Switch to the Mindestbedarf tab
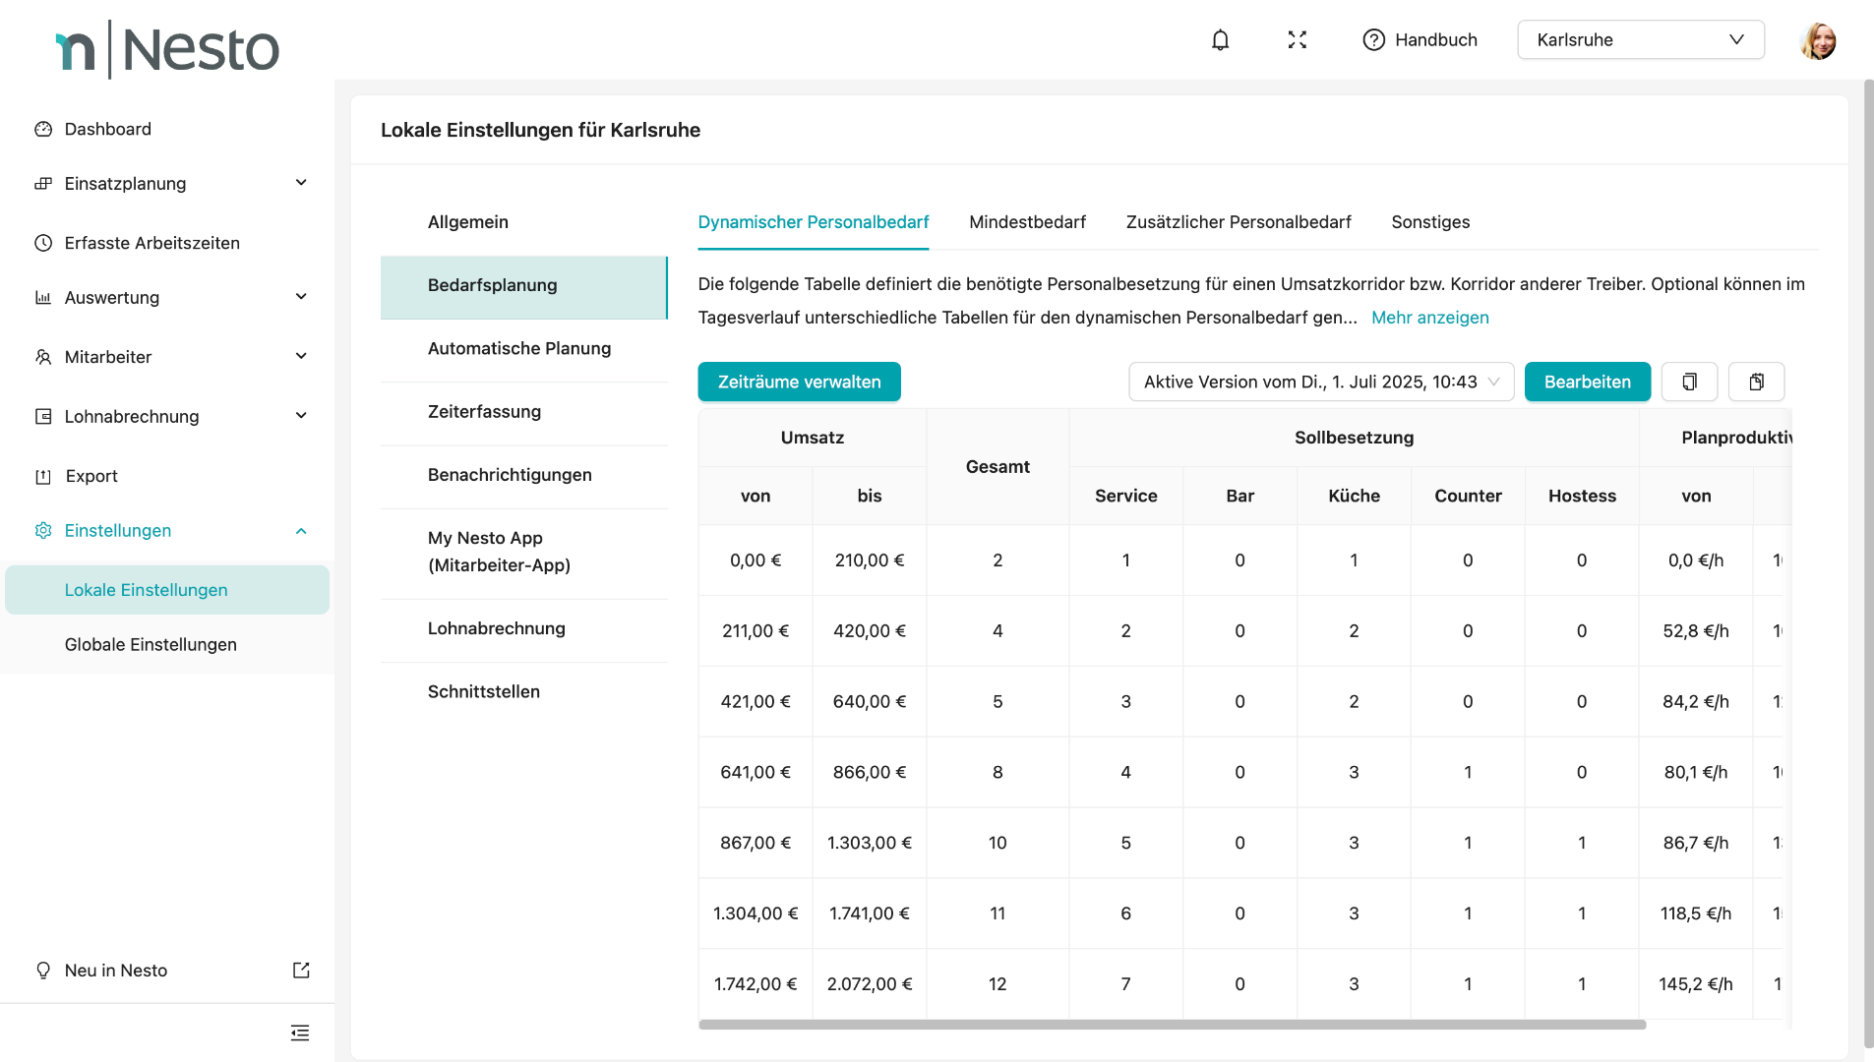 1027,222
